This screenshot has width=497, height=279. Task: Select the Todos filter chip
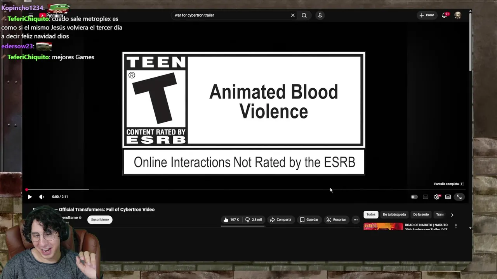pos(371,214)
